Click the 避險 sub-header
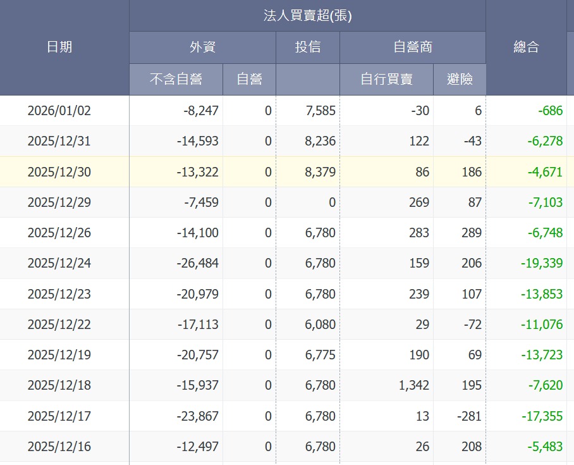Screen dimensions: 574x465 (x=459, y=79)
